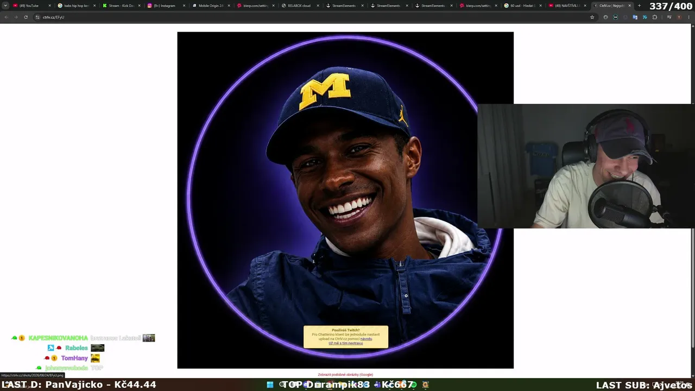Open the BELABOX cloud tab
Screen dimensions: 695x391
click(x=299, y=5)
